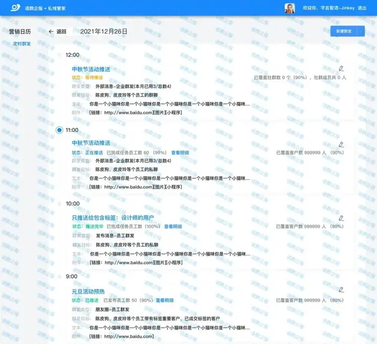Image resolution: width=377 pixels, height=344 pixels.
Task: Click the user avatar in the header
Action: click(x=290, y=8)
